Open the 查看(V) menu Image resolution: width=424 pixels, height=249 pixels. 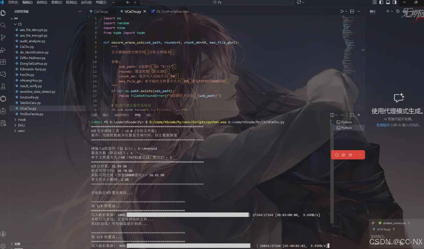57,2
